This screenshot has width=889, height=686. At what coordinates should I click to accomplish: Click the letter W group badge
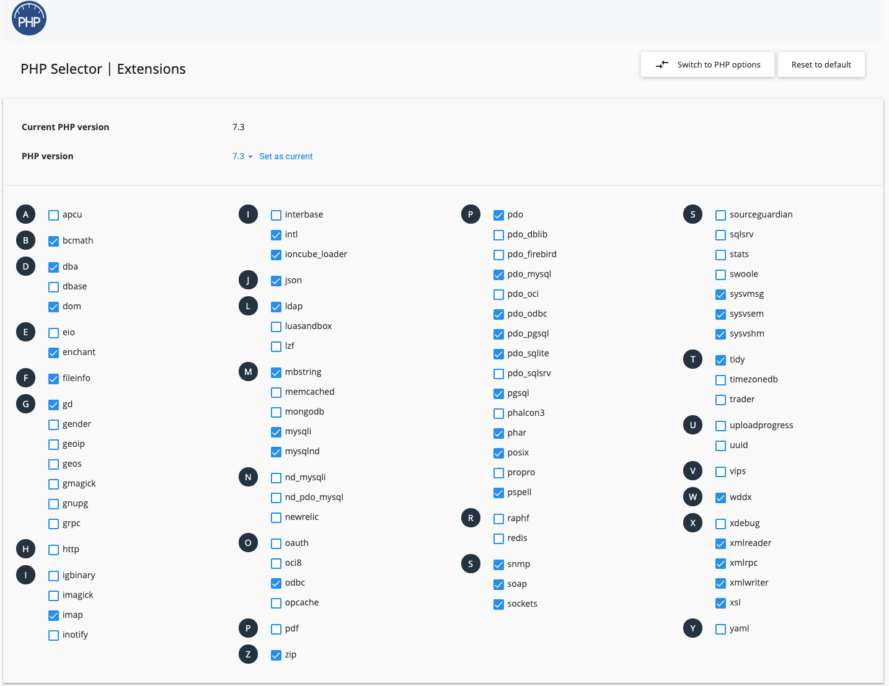coord(692,497)
